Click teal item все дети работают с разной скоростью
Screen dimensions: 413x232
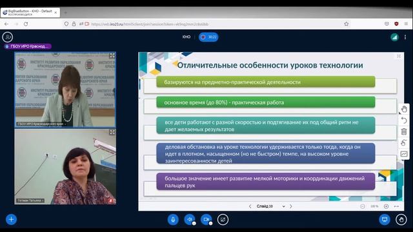coord(265,126)
